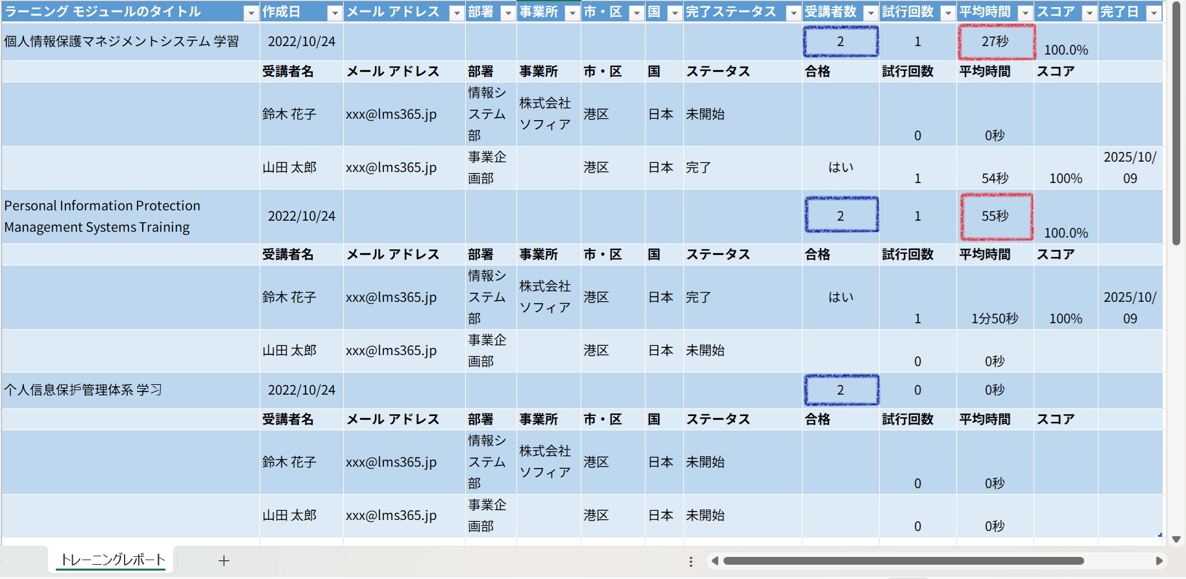This screenshot has height=579, width=1186.
Task: Select cell 個人情報保護マネジメントシステム 学習
Action: point(130,42)
